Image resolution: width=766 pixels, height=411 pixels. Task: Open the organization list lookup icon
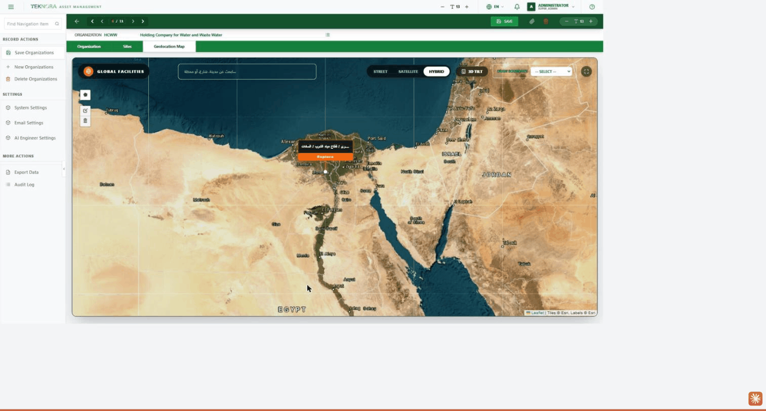(x=328, y=35)
